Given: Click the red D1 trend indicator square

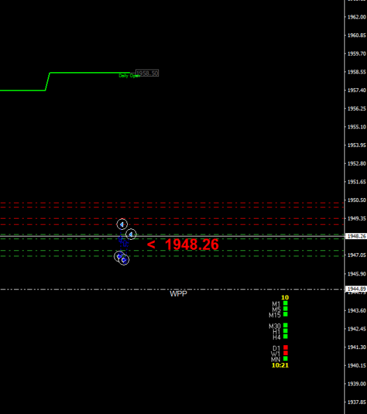Looking at the screenshot, I should (286, 348).
